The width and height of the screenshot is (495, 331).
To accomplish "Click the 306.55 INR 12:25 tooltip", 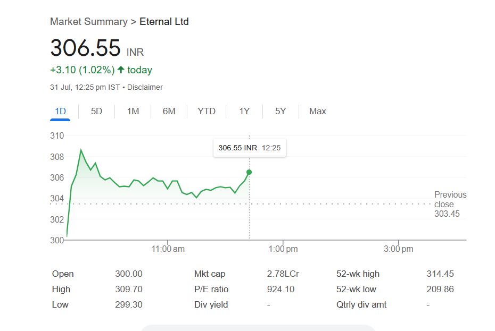I will coord(250,148).
